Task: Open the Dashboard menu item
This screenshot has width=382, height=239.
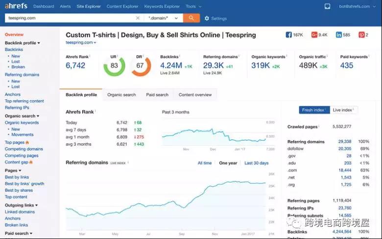Action: click(x=44, y=6)
